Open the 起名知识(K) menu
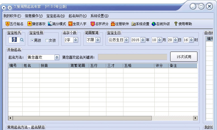 [77, 16]
